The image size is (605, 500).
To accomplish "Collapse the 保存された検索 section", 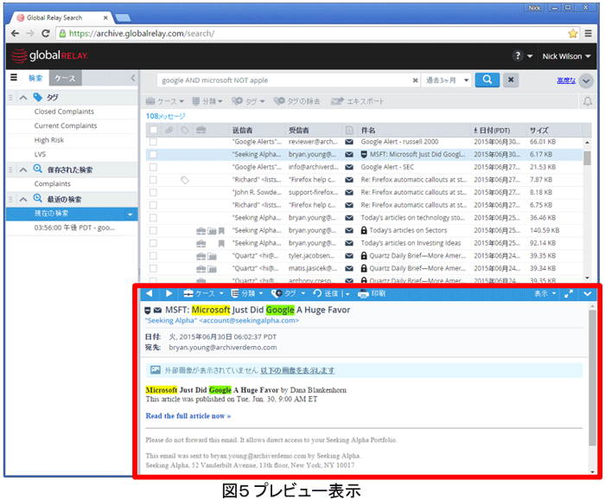I will (x=23, y=170).
